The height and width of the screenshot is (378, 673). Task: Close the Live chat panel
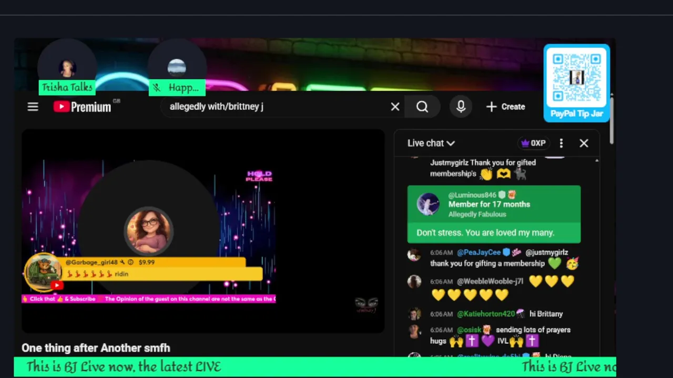point(584,143)
